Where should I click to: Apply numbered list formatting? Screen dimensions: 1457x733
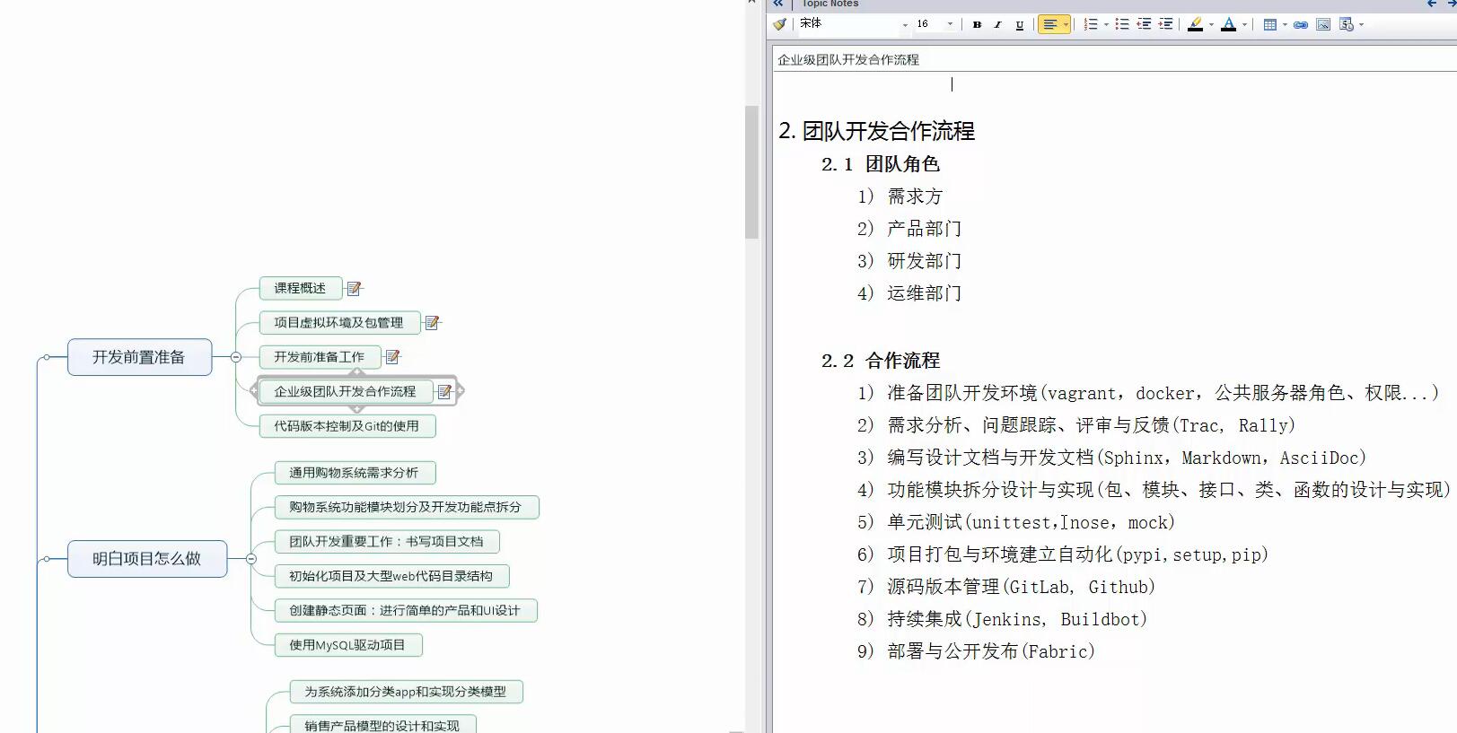1091,24
